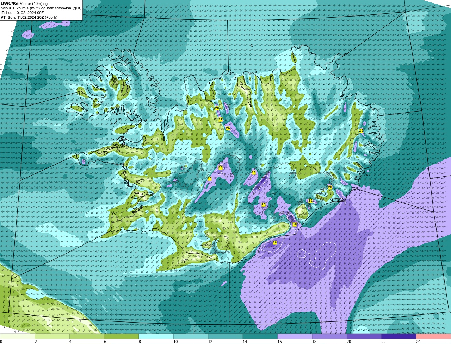Click the legend tick label "8"
451x344 pixels.
point(139,342)
